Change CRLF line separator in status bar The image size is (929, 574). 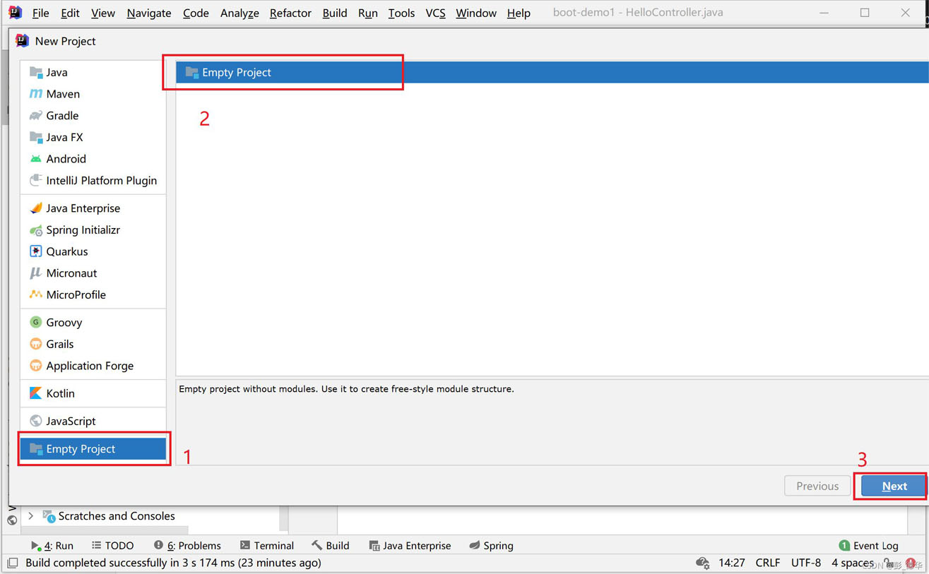[768, 563]
